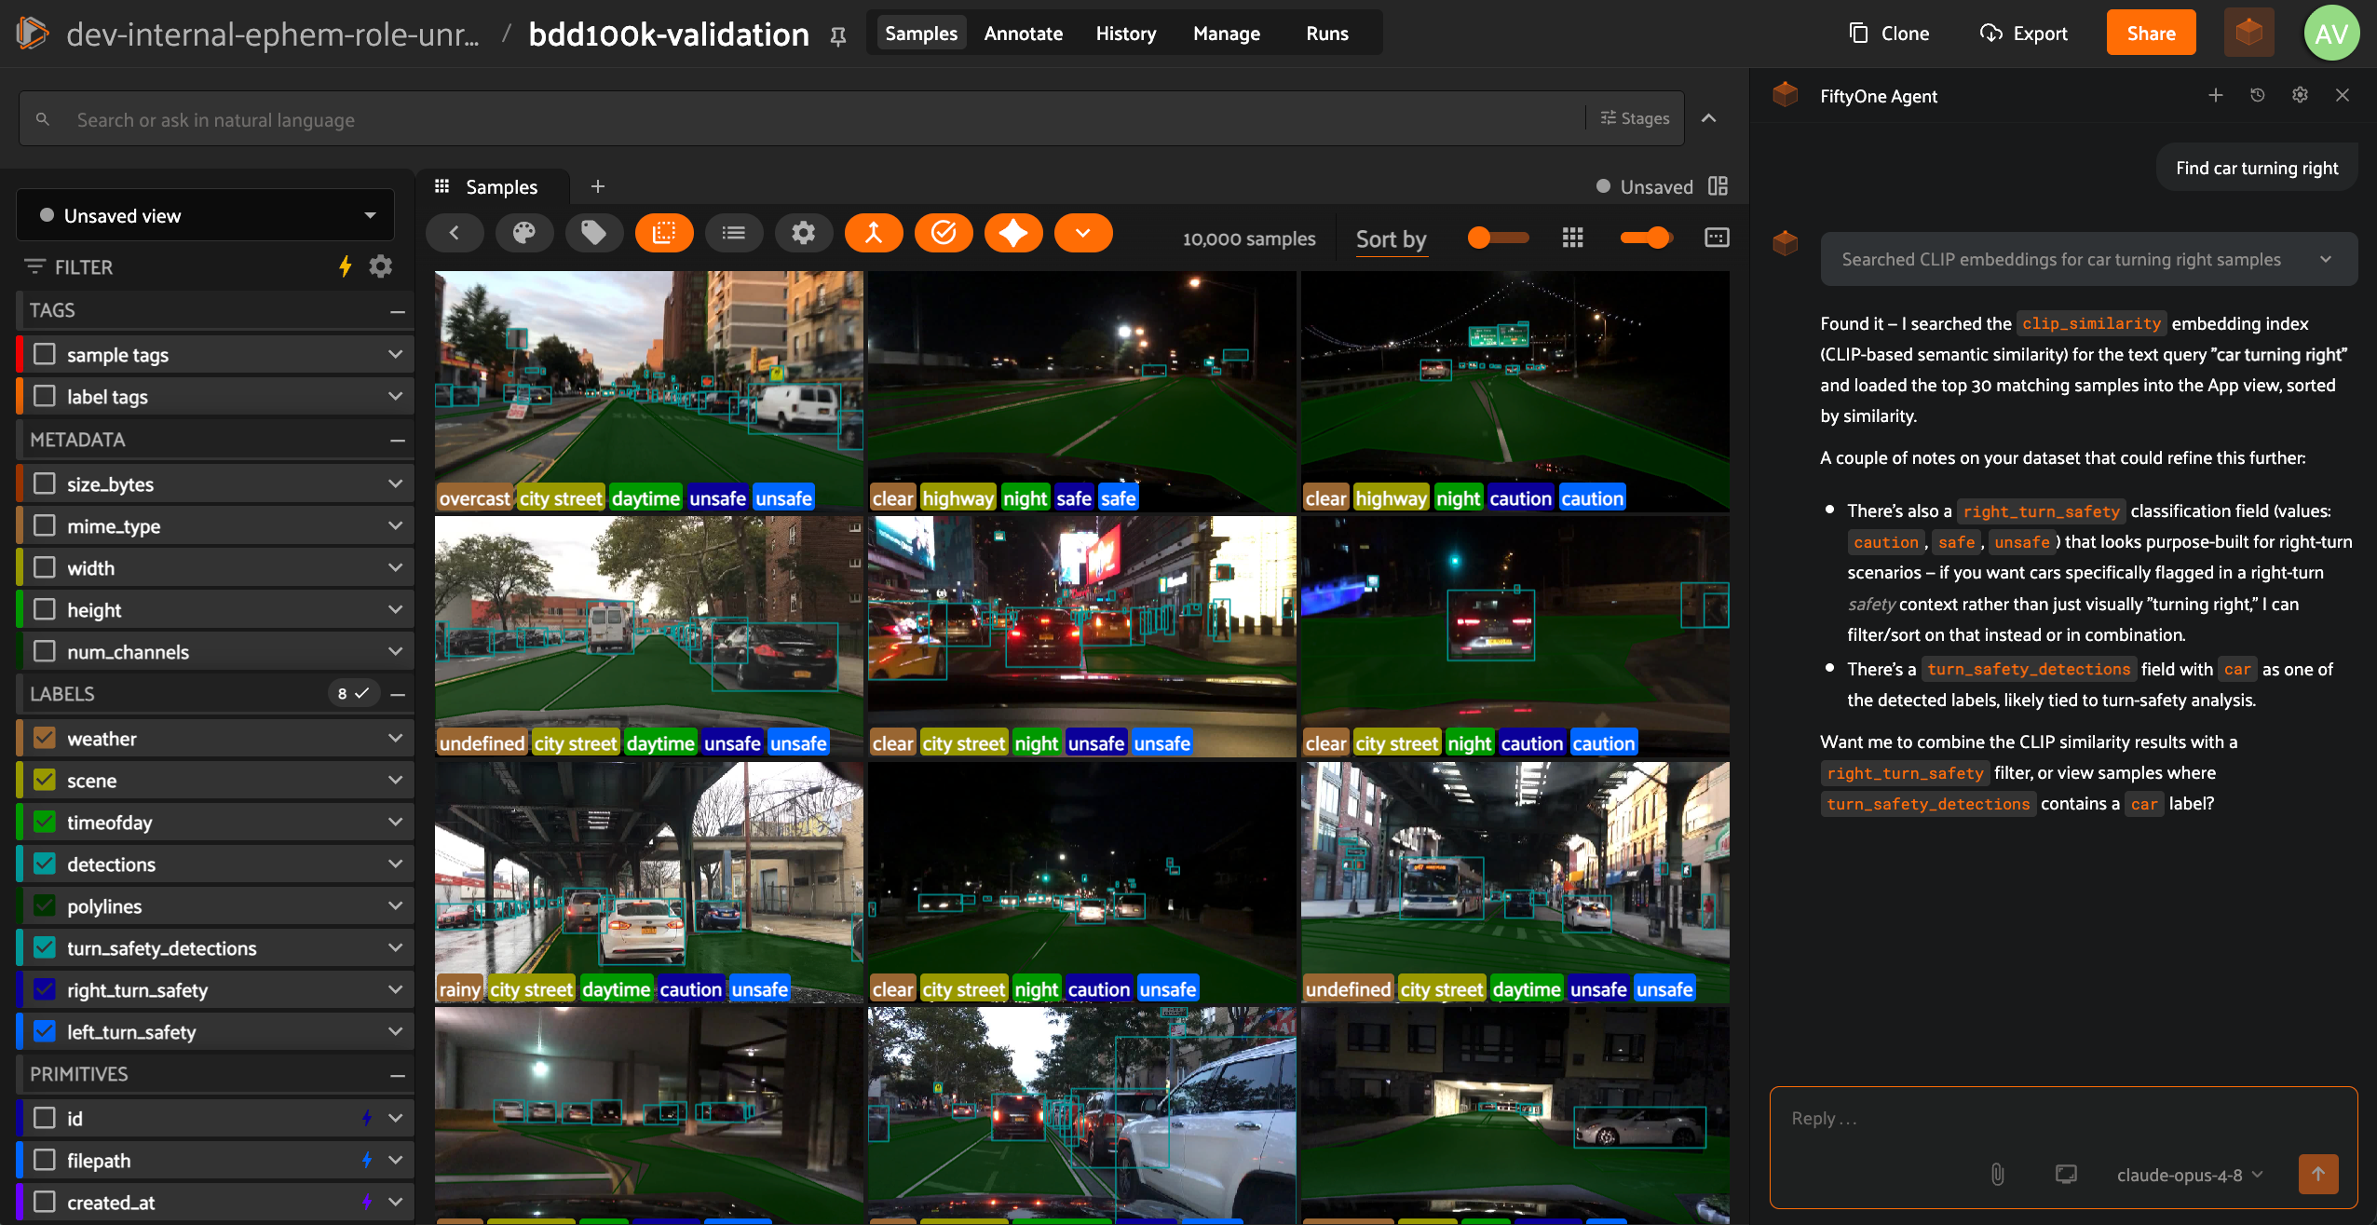
Task: Uncheck the detections checkbox
Action: click(x=45, y=864)
